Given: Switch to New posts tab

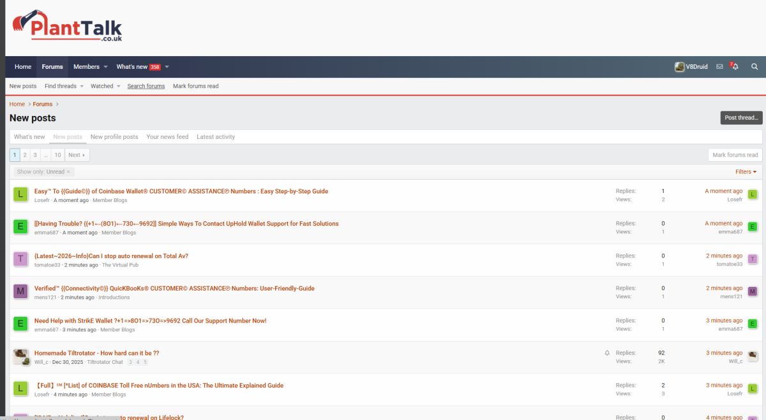Looking at the screenshot, I should (68, 137).
